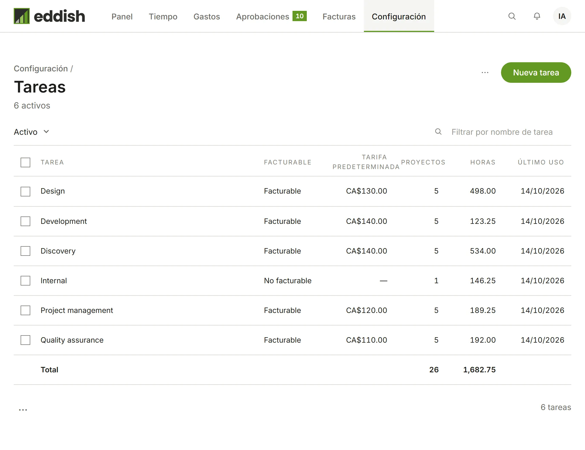This screenshot has height=450, width=585.
Task: Click the Tarifa predeterminada column header
Action: 366,162
